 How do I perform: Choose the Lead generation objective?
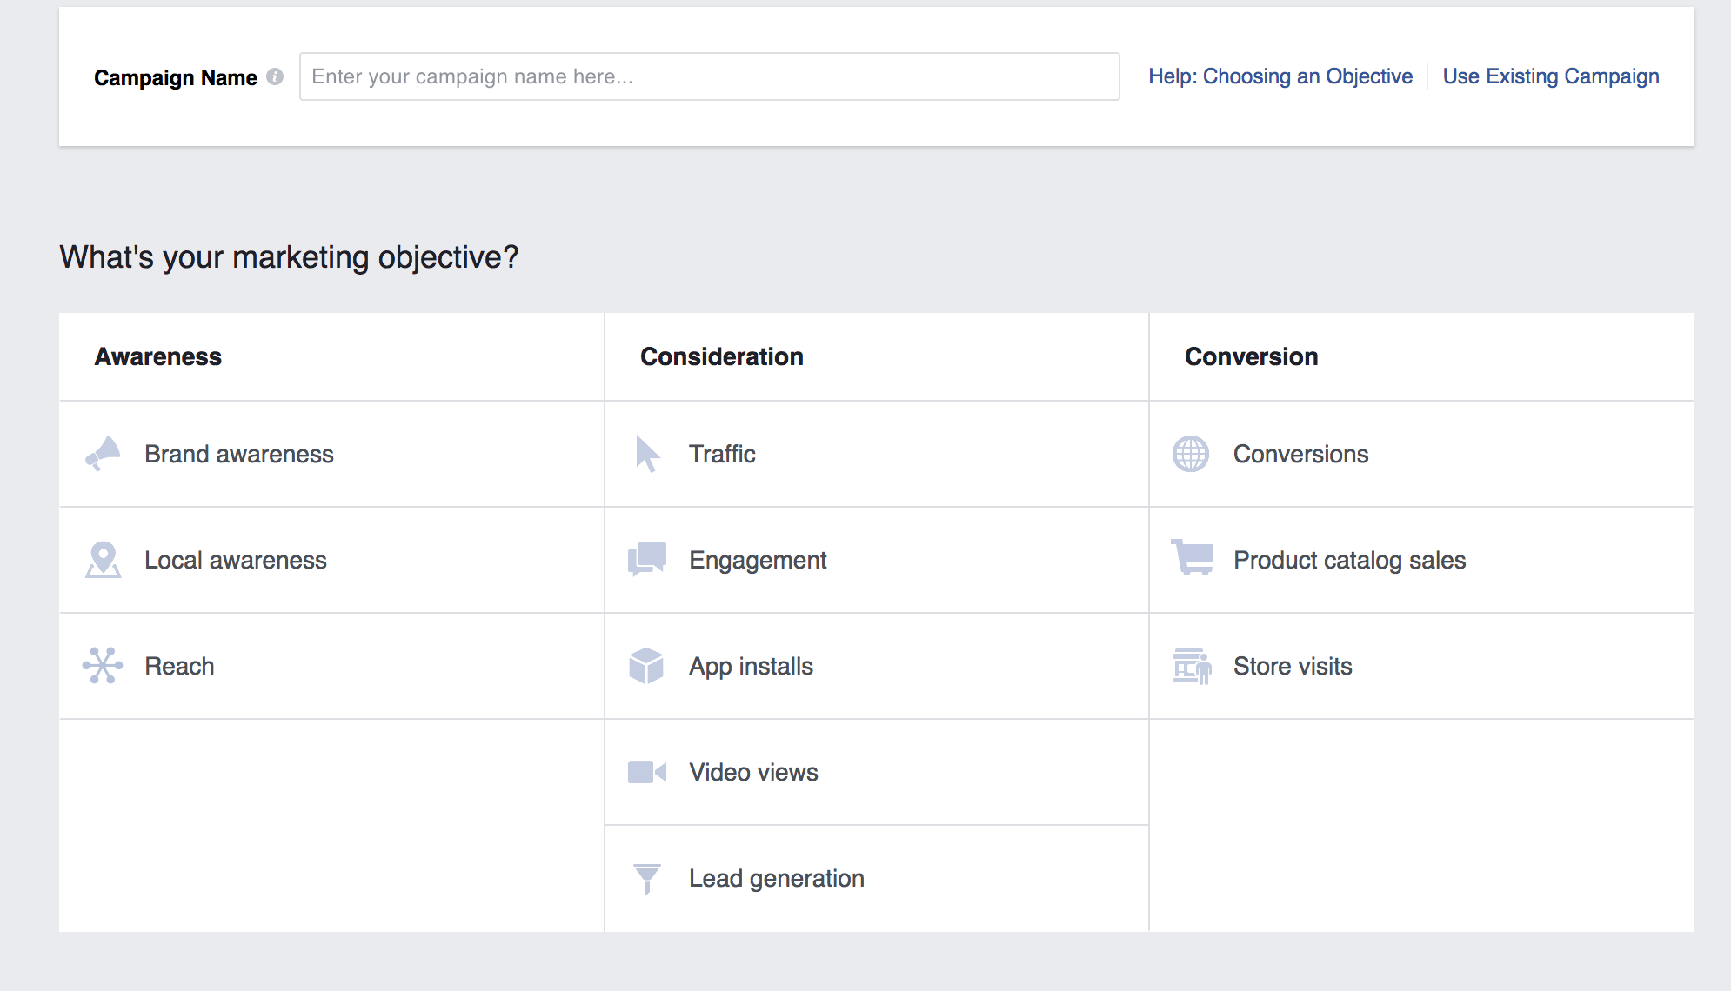click(x=877, y=879)
